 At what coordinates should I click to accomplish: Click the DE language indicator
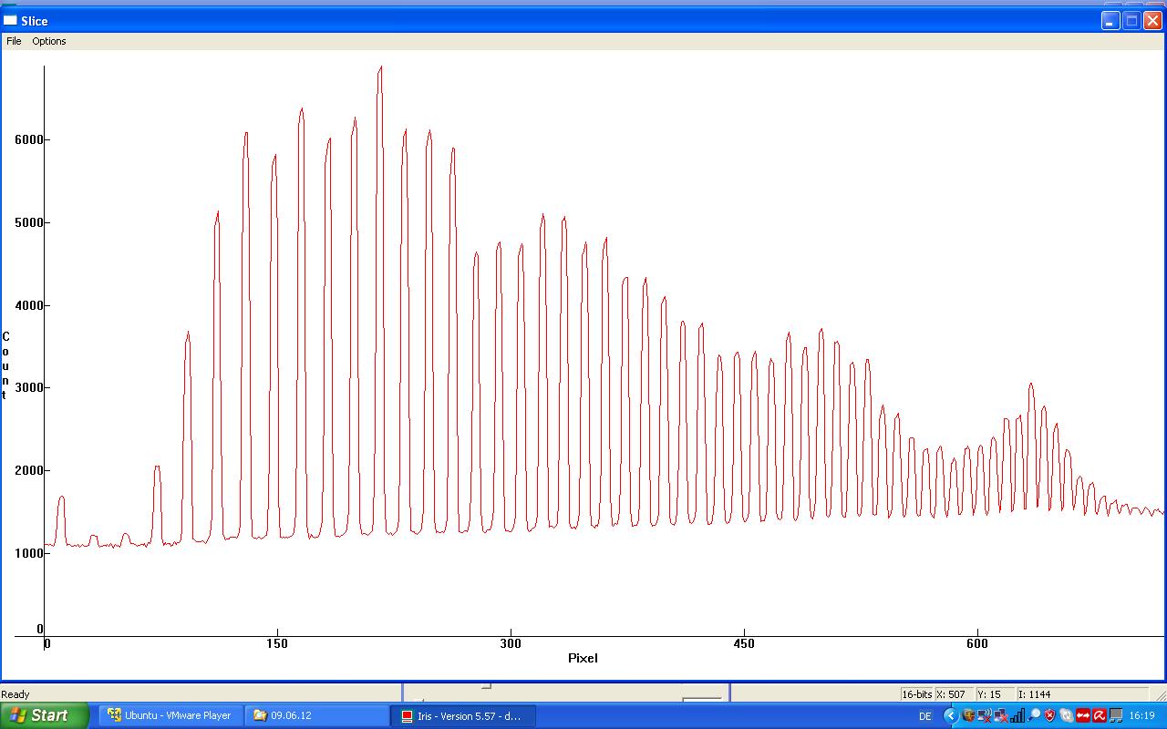pyautogui.click(x=924, y=716)
